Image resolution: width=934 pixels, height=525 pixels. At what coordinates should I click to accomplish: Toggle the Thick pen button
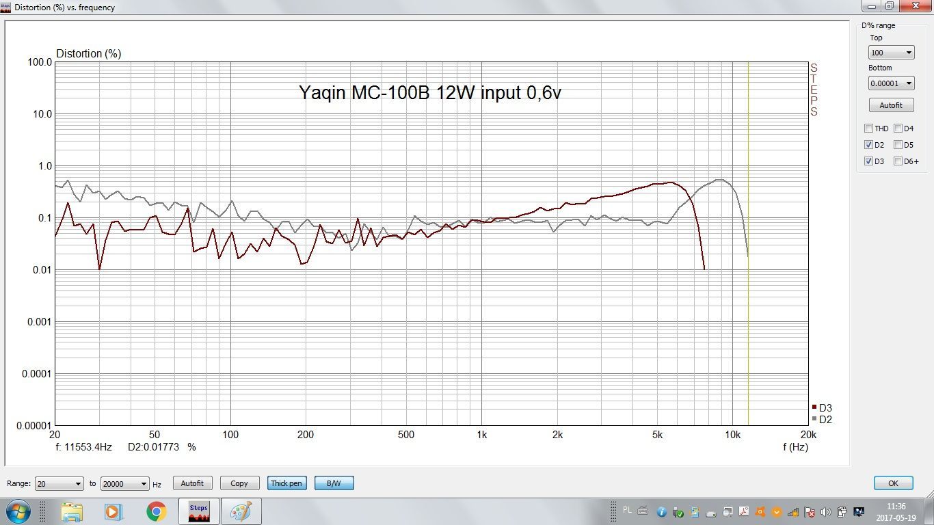pos(286,483)
